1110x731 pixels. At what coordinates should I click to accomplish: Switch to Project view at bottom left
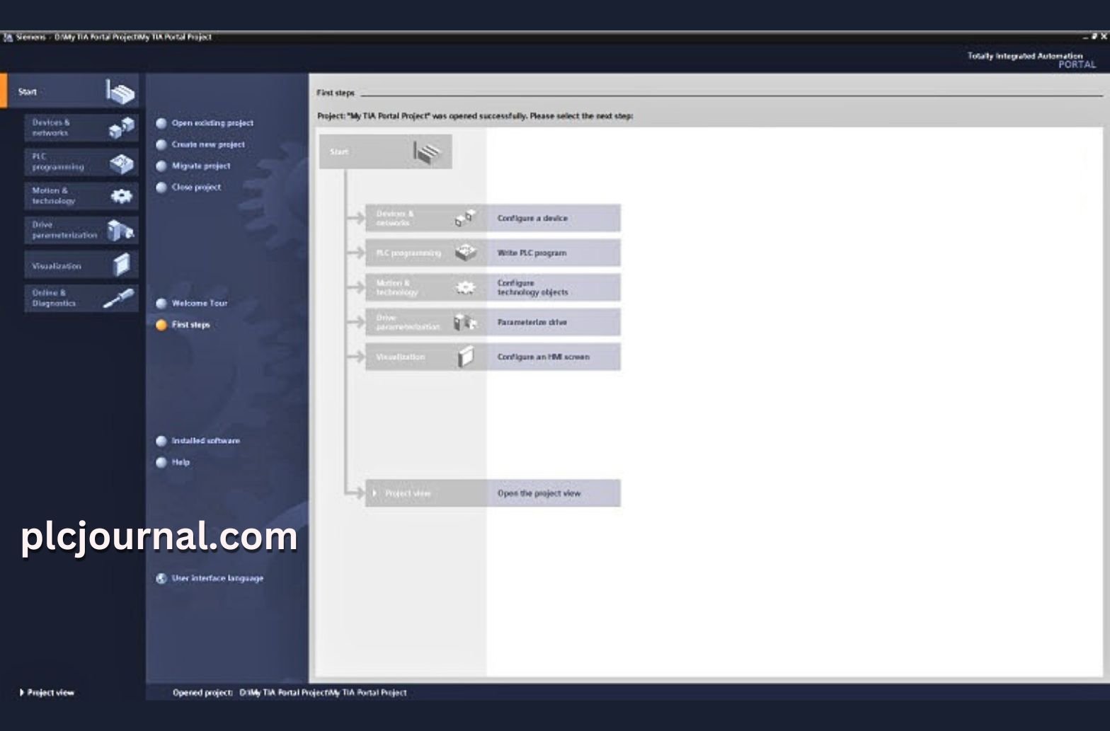pos(47,693)
